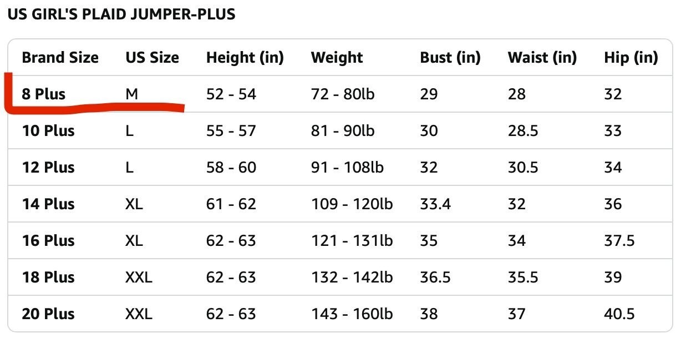Click the 12 Plus brand size
681x353 pixels.
click(48, 168)
